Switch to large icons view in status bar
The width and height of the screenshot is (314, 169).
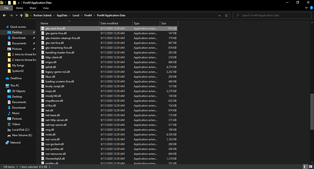(x=311, y=167)
